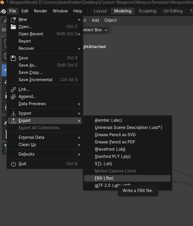
Task: Open the File menu
Action: pyautogui.click(x=12, y=11)
